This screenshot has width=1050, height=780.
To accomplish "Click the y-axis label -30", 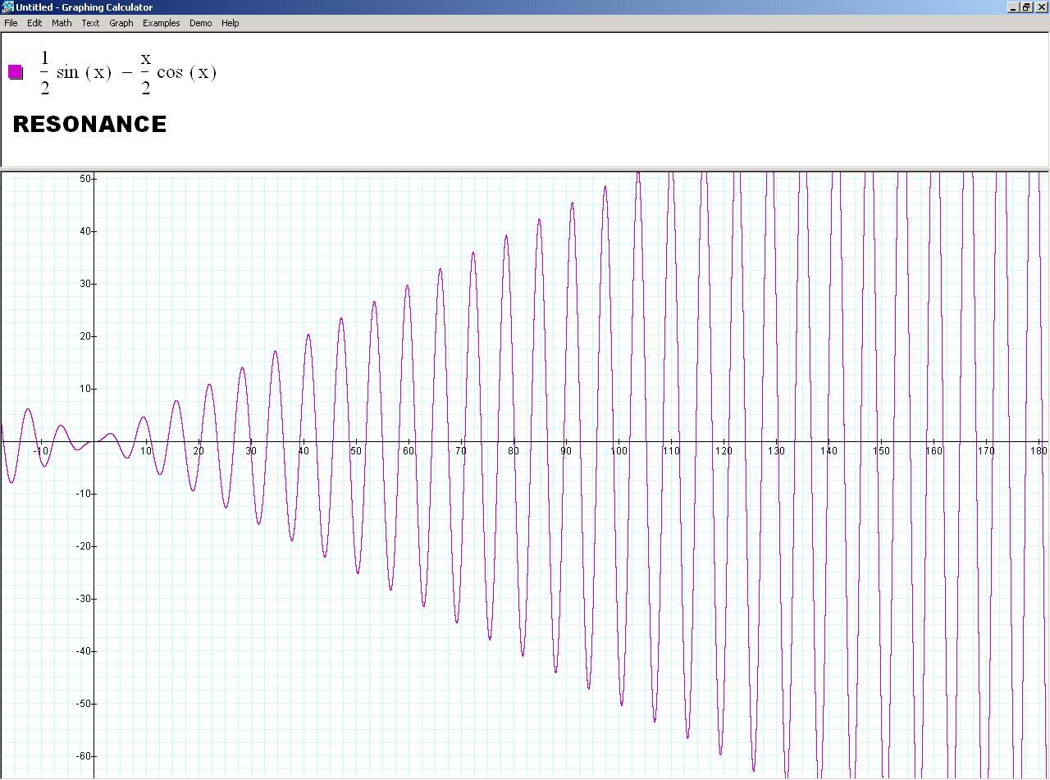I will (84, 599).
